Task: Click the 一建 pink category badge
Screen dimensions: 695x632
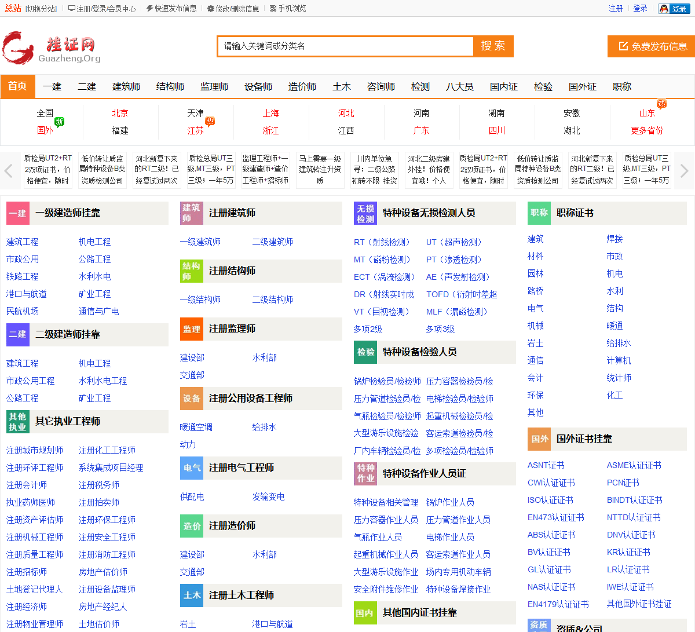Action: click(x=18, y=213)
